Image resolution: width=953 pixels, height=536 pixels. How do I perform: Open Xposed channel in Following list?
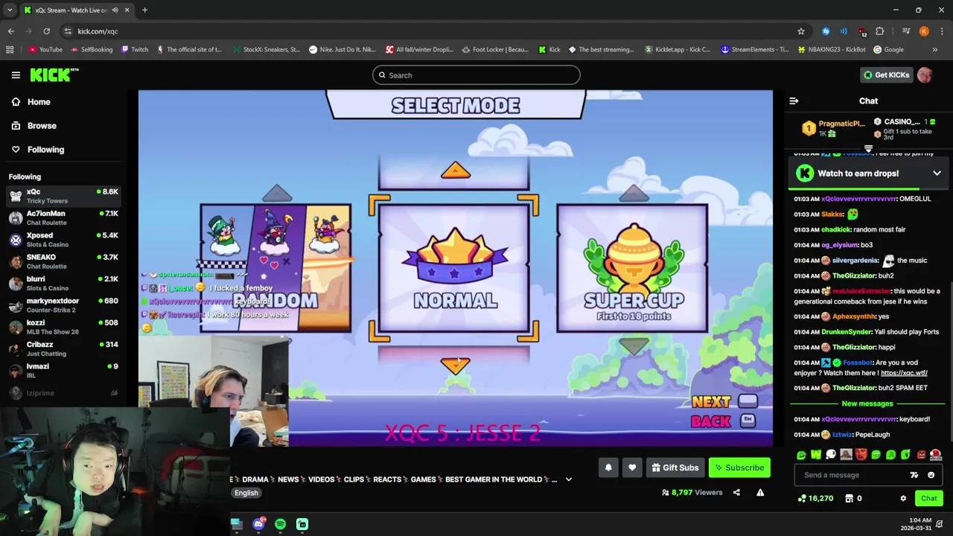coord(63,240)
